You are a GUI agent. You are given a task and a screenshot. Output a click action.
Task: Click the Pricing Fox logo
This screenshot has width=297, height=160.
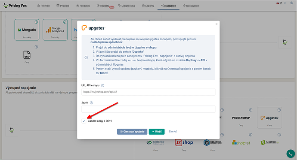pos(15,6)
